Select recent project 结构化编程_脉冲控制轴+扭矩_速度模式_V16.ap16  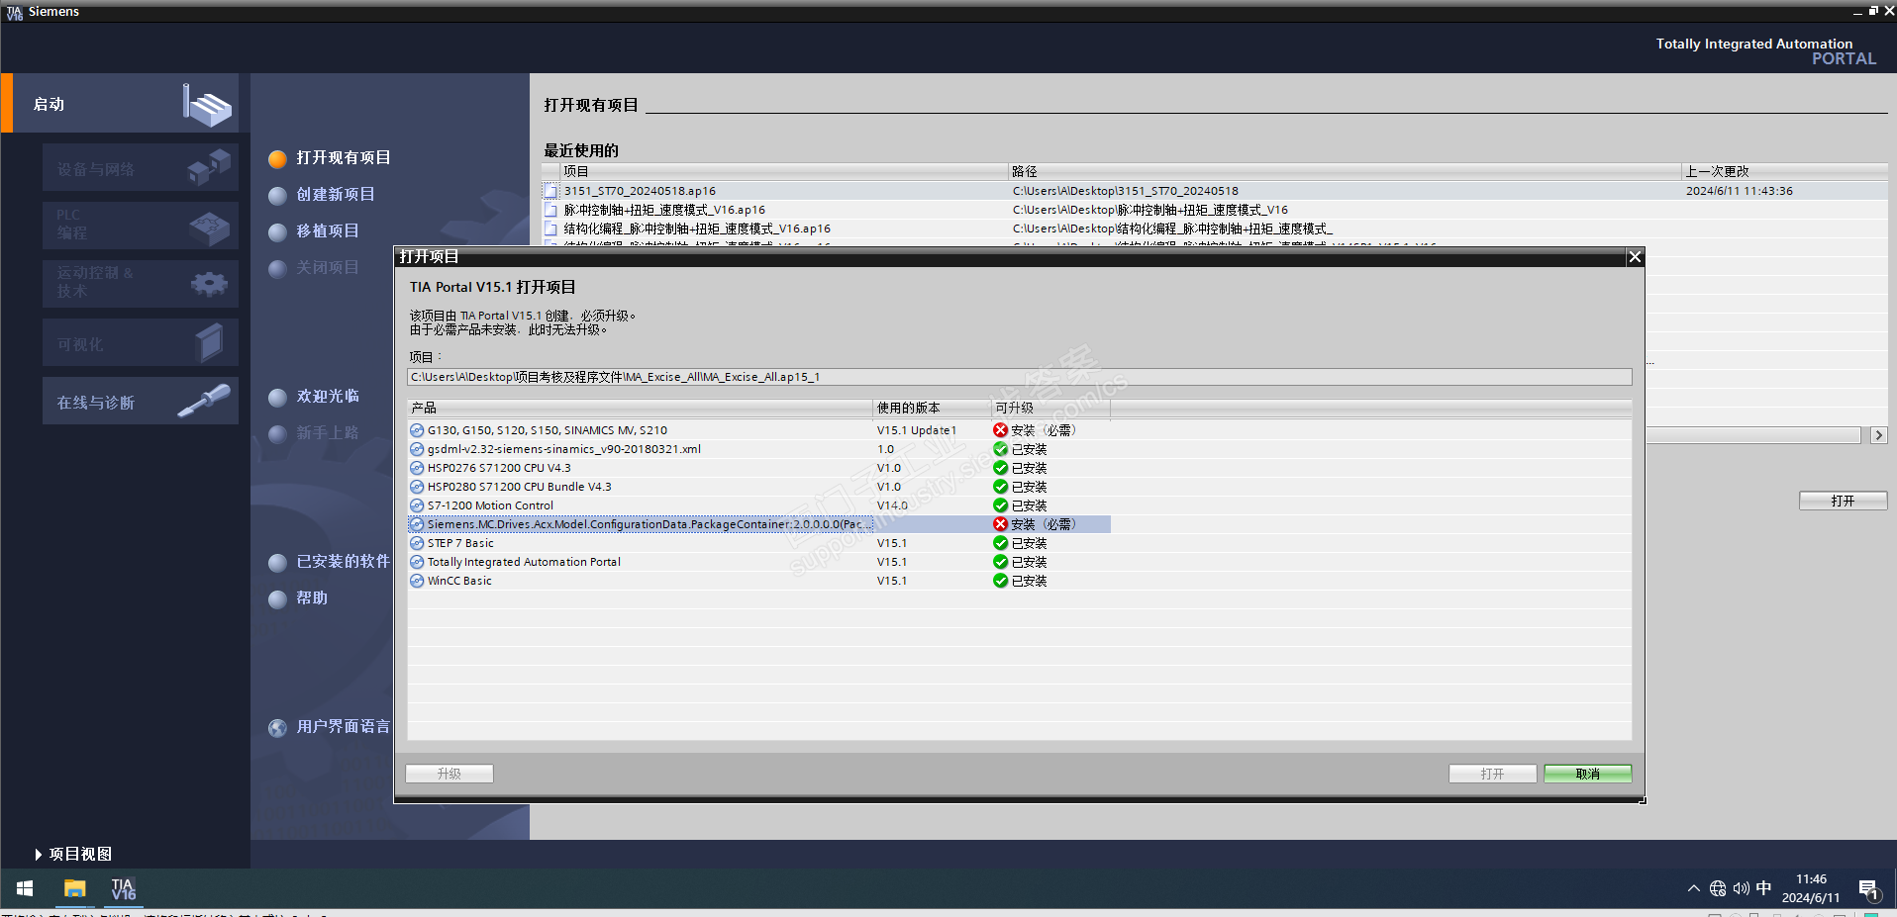[x=697, y=229]
